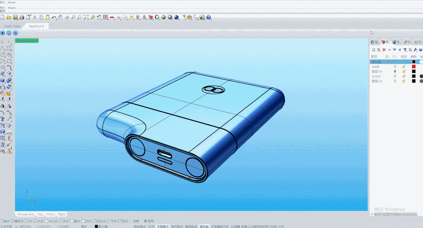Viewport: 423px width, 228px height.
Task: Enable the 垂点 osnap checkbox
Action: tap(72, 221)
